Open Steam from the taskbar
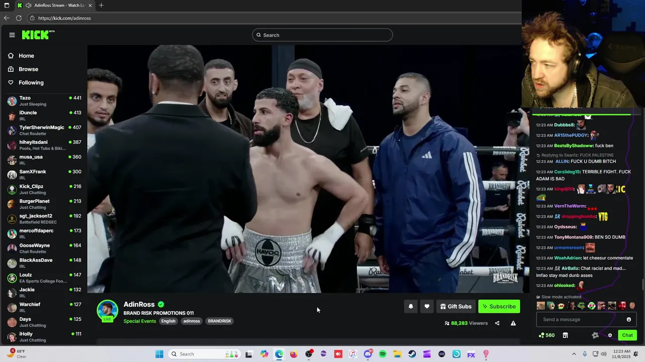Viewport: 645px width, 362px height. point(412,354)
